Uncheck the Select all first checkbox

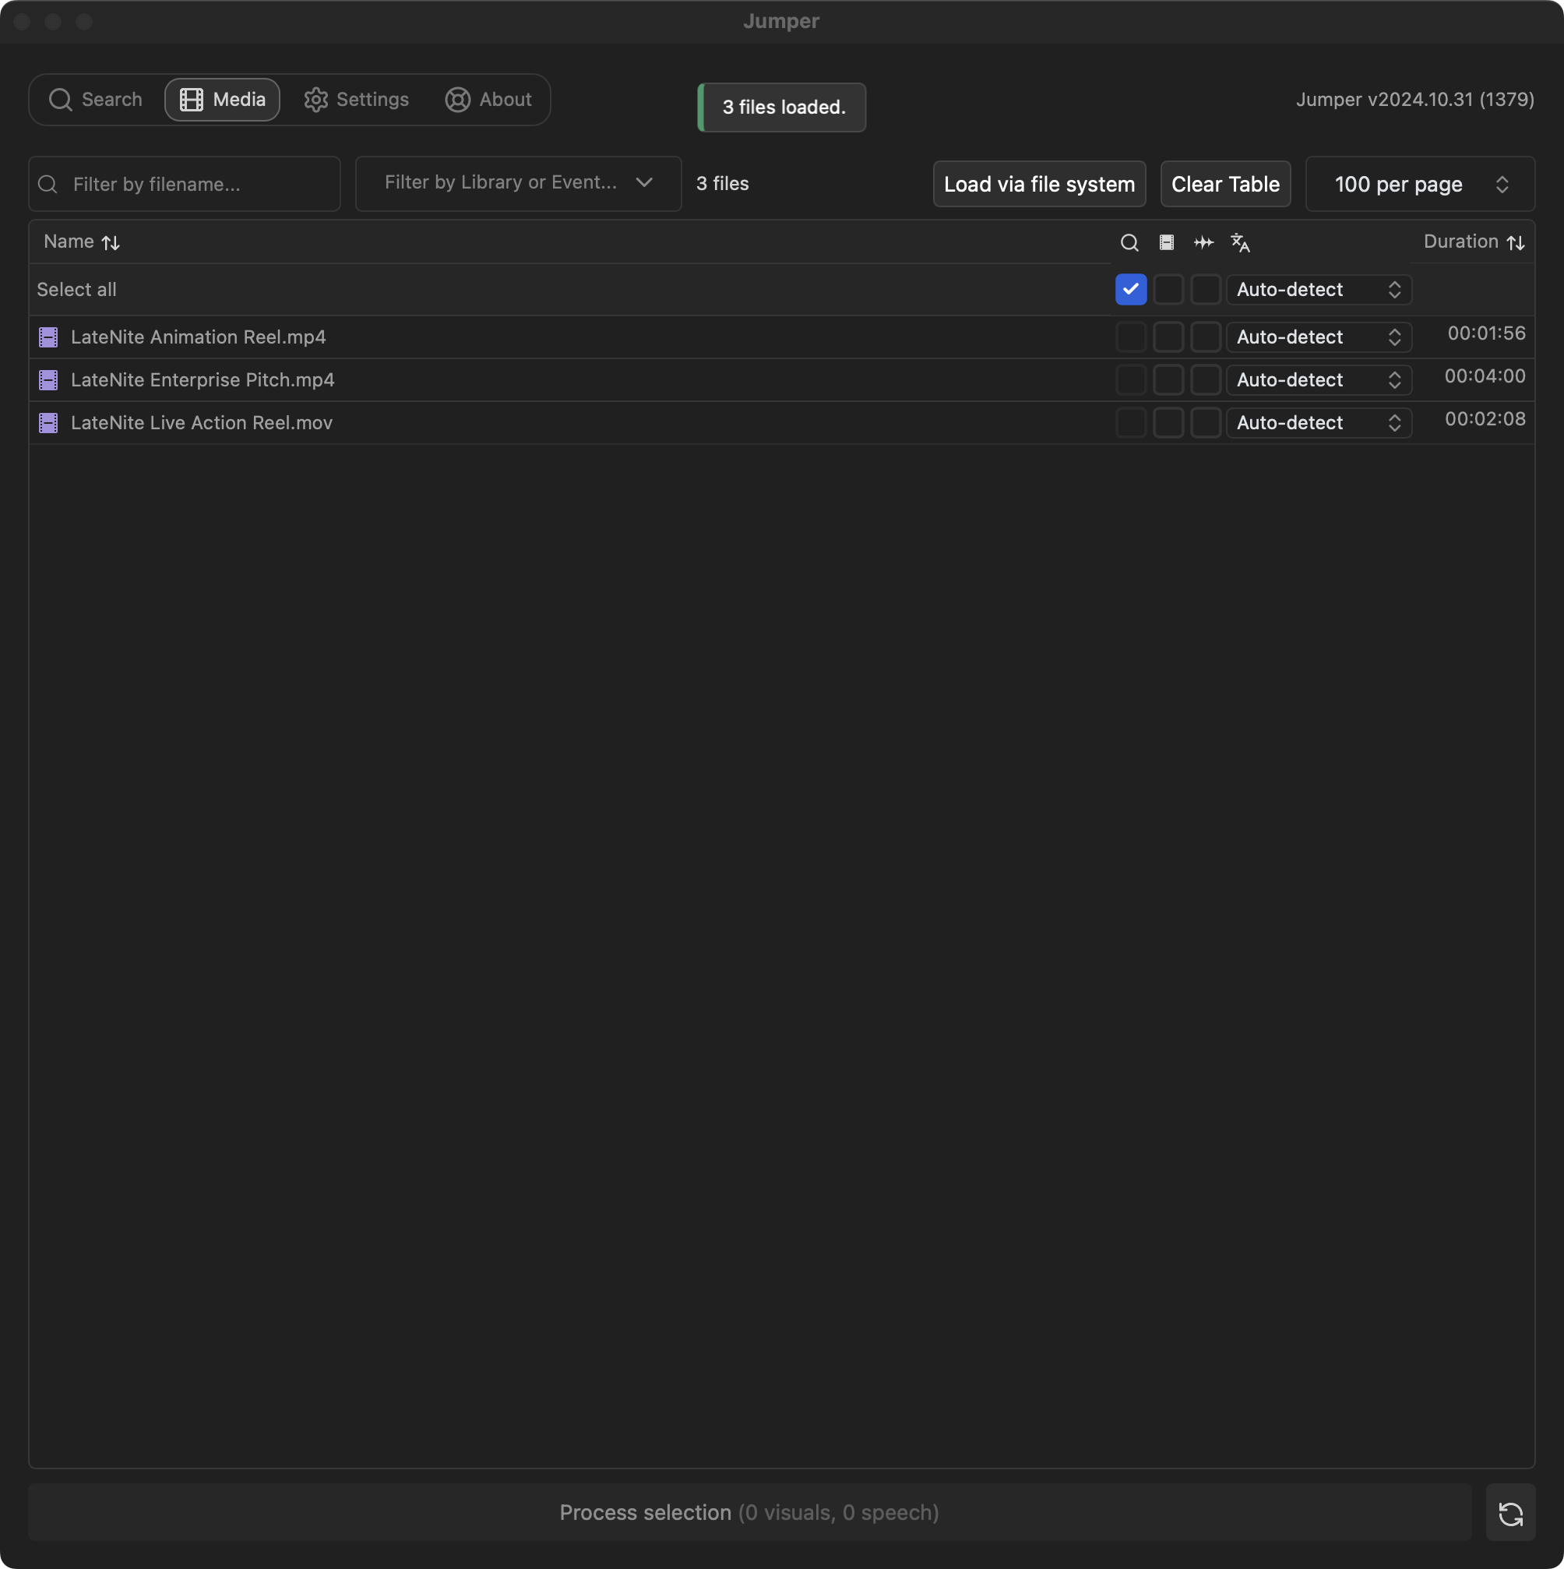(x=1130, y=290)
